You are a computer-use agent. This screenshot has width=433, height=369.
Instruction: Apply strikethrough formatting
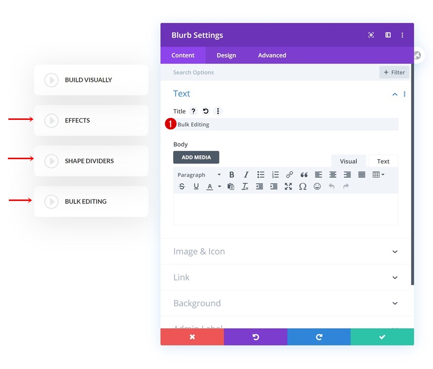182,186
